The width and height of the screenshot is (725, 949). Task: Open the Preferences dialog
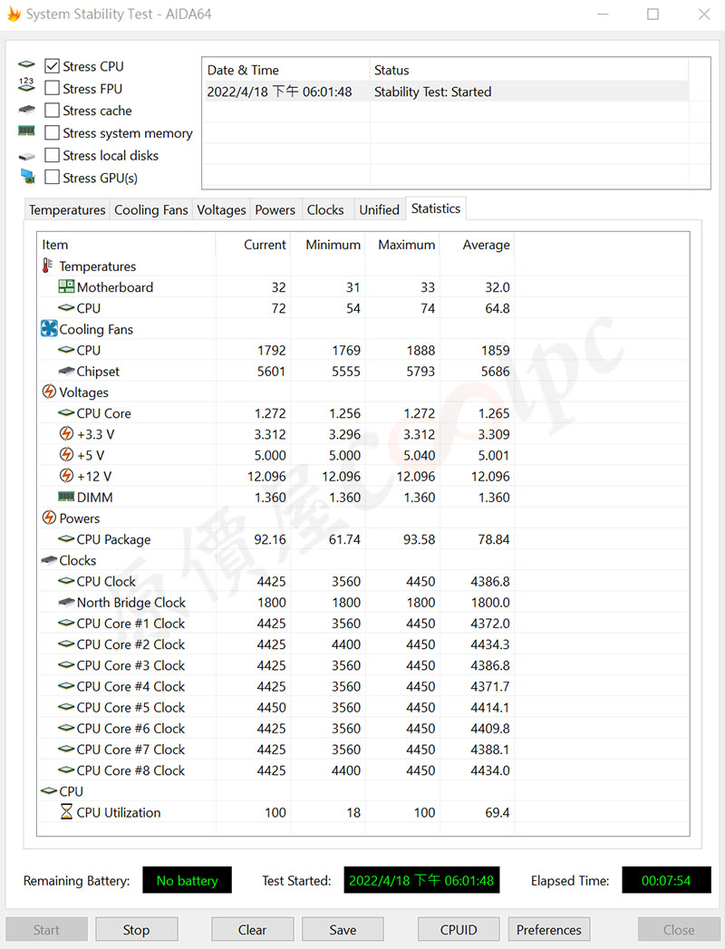(549, 930)
